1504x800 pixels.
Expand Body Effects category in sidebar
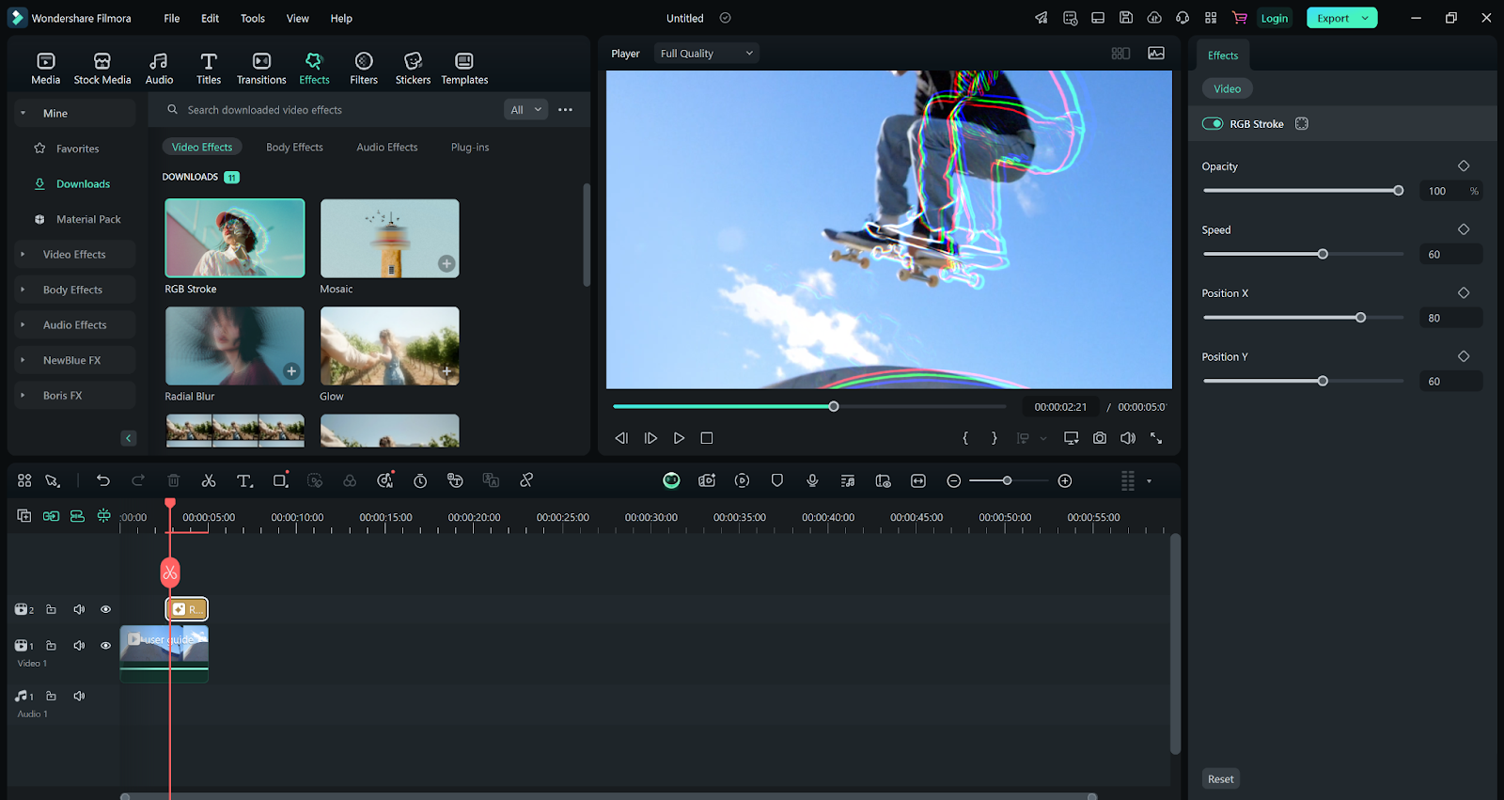coord(23,290)
